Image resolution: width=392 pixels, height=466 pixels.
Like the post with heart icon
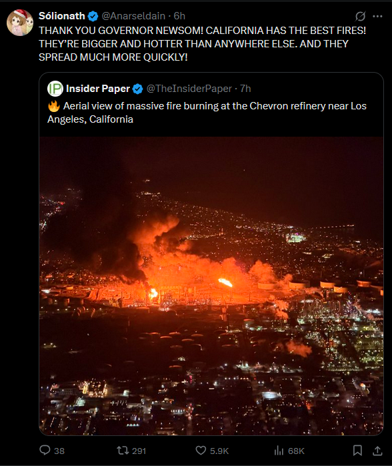point(201,450)
